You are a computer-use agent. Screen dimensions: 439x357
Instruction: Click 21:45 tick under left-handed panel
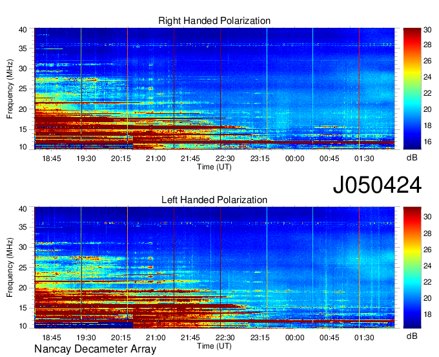tap(190, 338)
